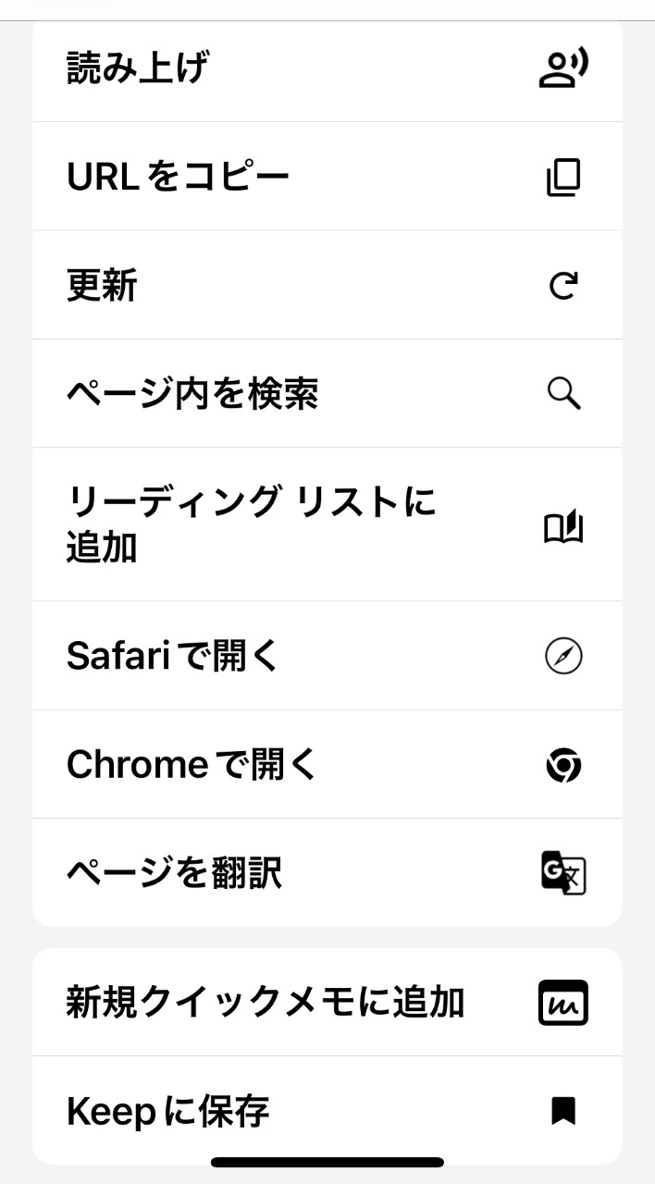Tap the copy URL icon
Viewport: 655px width, 1184px height.
(563, 178)
